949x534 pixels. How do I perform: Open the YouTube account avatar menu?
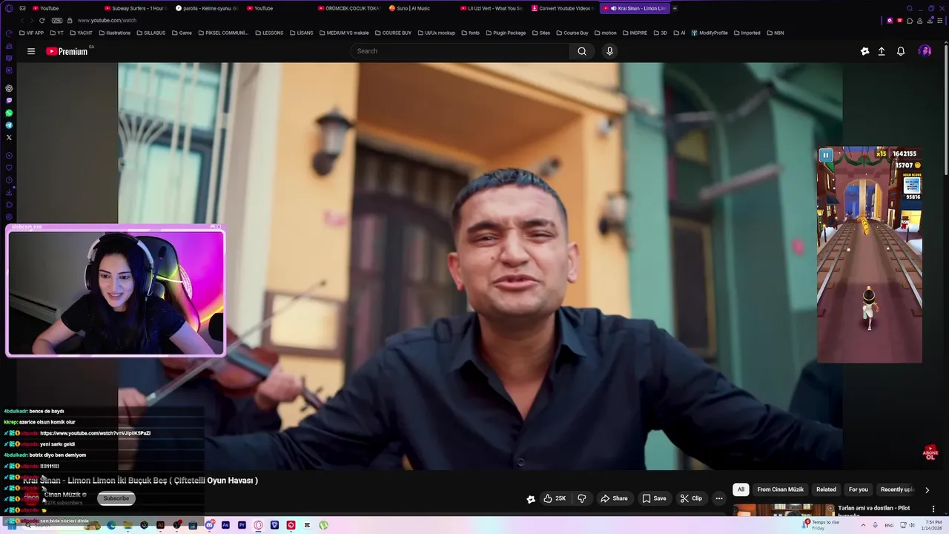(x=925, y=51)
